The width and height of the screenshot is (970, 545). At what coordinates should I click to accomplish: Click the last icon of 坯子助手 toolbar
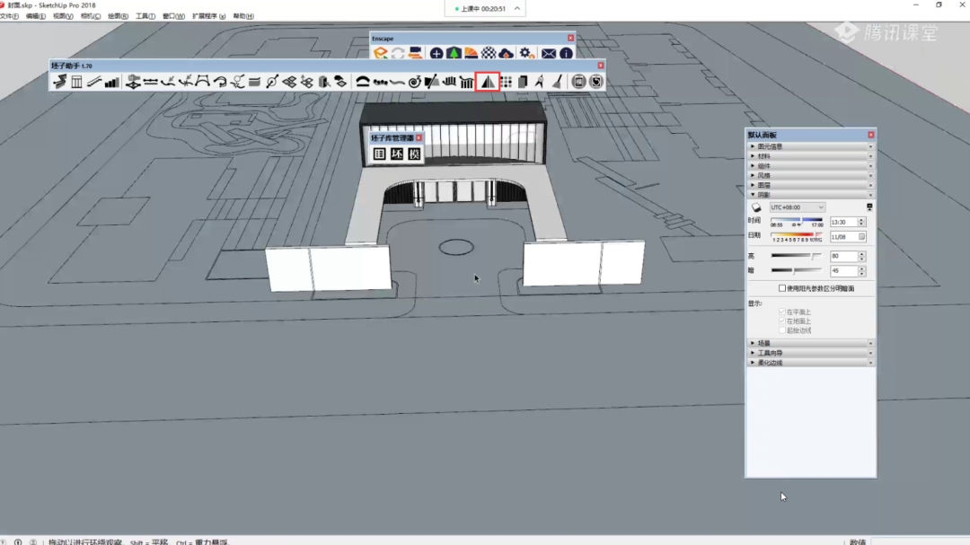[595, 82]
